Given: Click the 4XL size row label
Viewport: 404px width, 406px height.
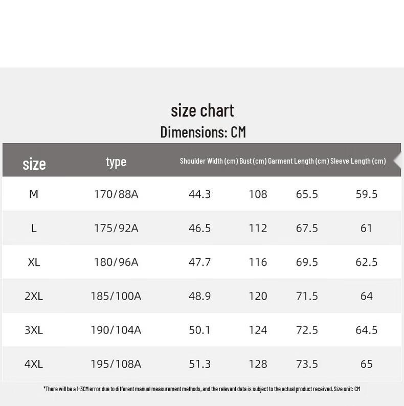Looking at the screenshot, I should (34, 364).
